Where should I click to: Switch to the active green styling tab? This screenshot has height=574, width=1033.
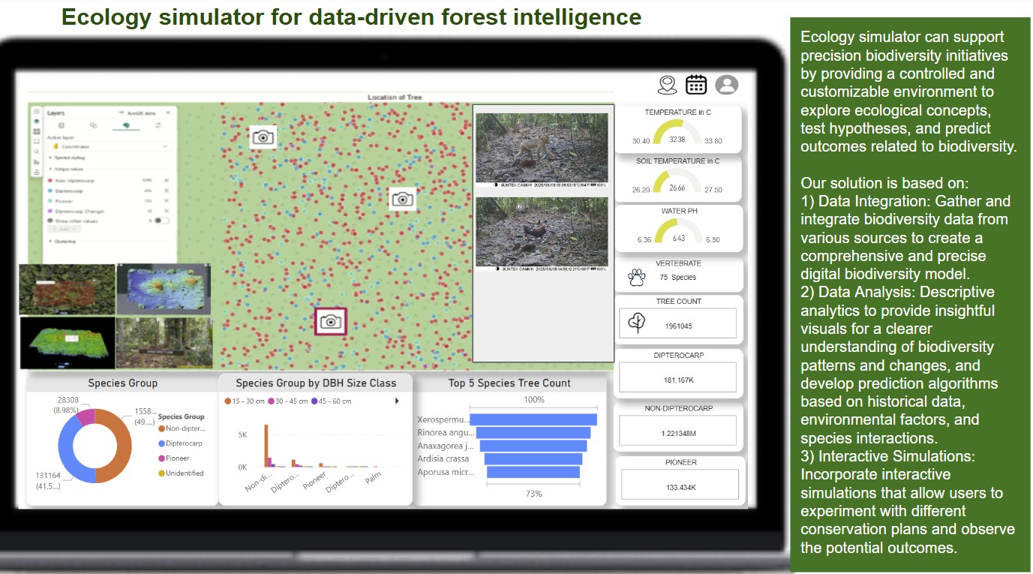[126, 126]
